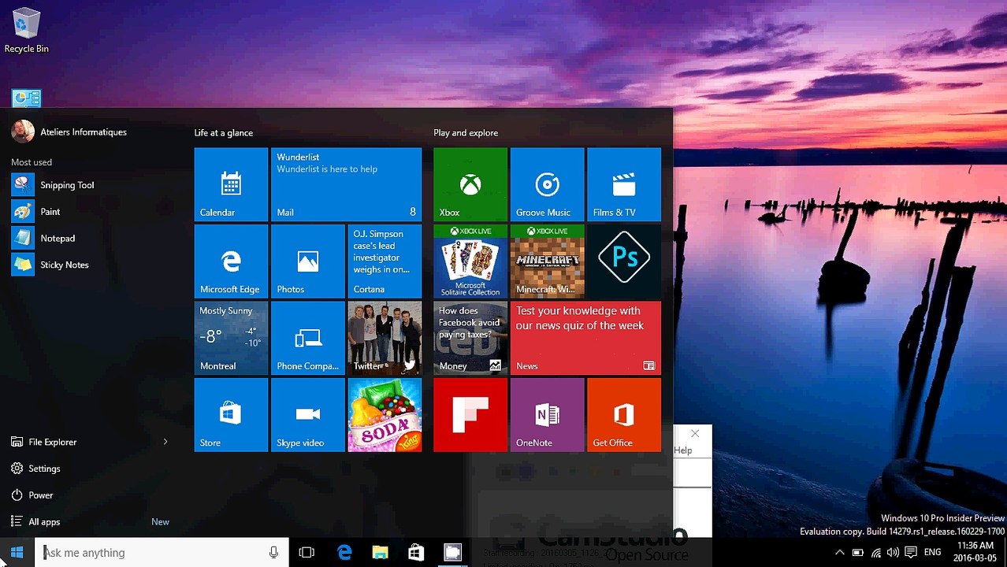Open the Calendar tile
Image resolution: width=1007 pixels, height=567 pixels.
click(231, 184)
